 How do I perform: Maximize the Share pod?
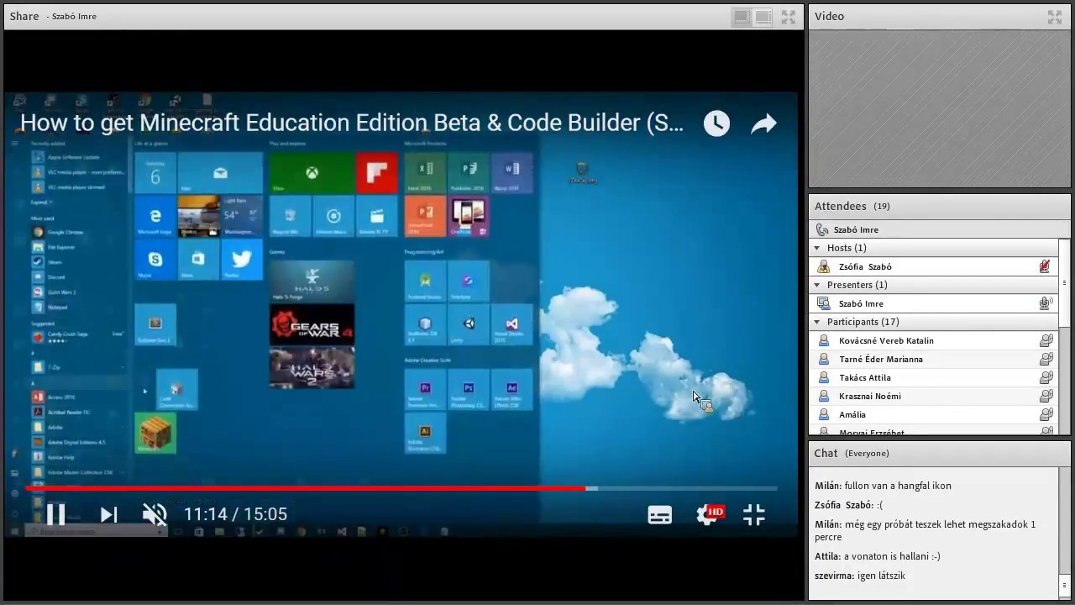(788, 17)
